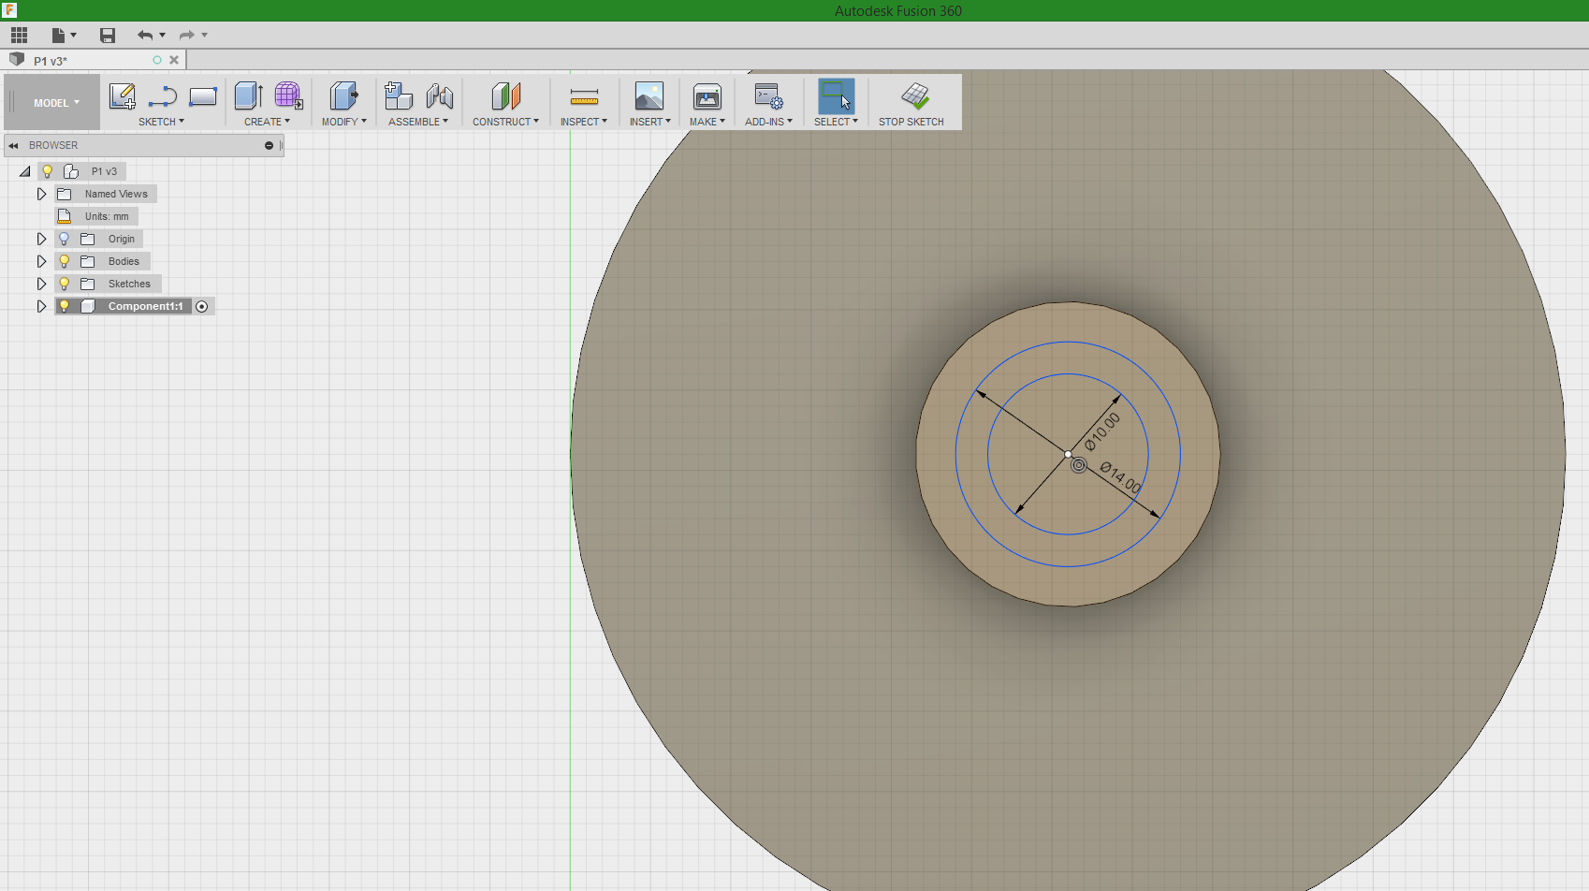The image size is (1589, 891).
Task: Select the Line sketch tool
Action: pos(163,95)
